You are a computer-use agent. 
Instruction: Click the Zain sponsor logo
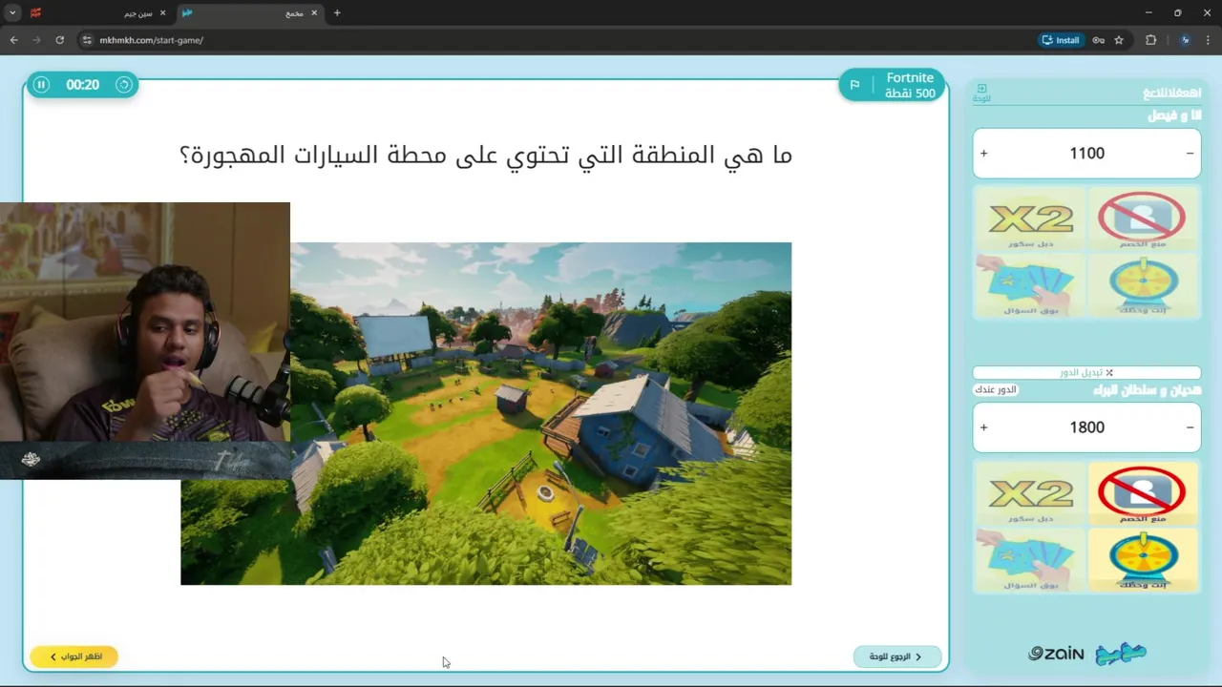pos(1056,654)
